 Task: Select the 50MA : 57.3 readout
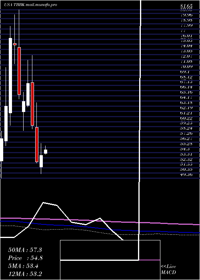pyautogui.click(x=25, y=250)
